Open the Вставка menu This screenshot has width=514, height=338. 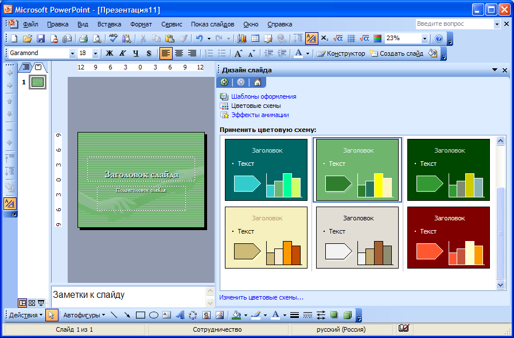[109, 24]
